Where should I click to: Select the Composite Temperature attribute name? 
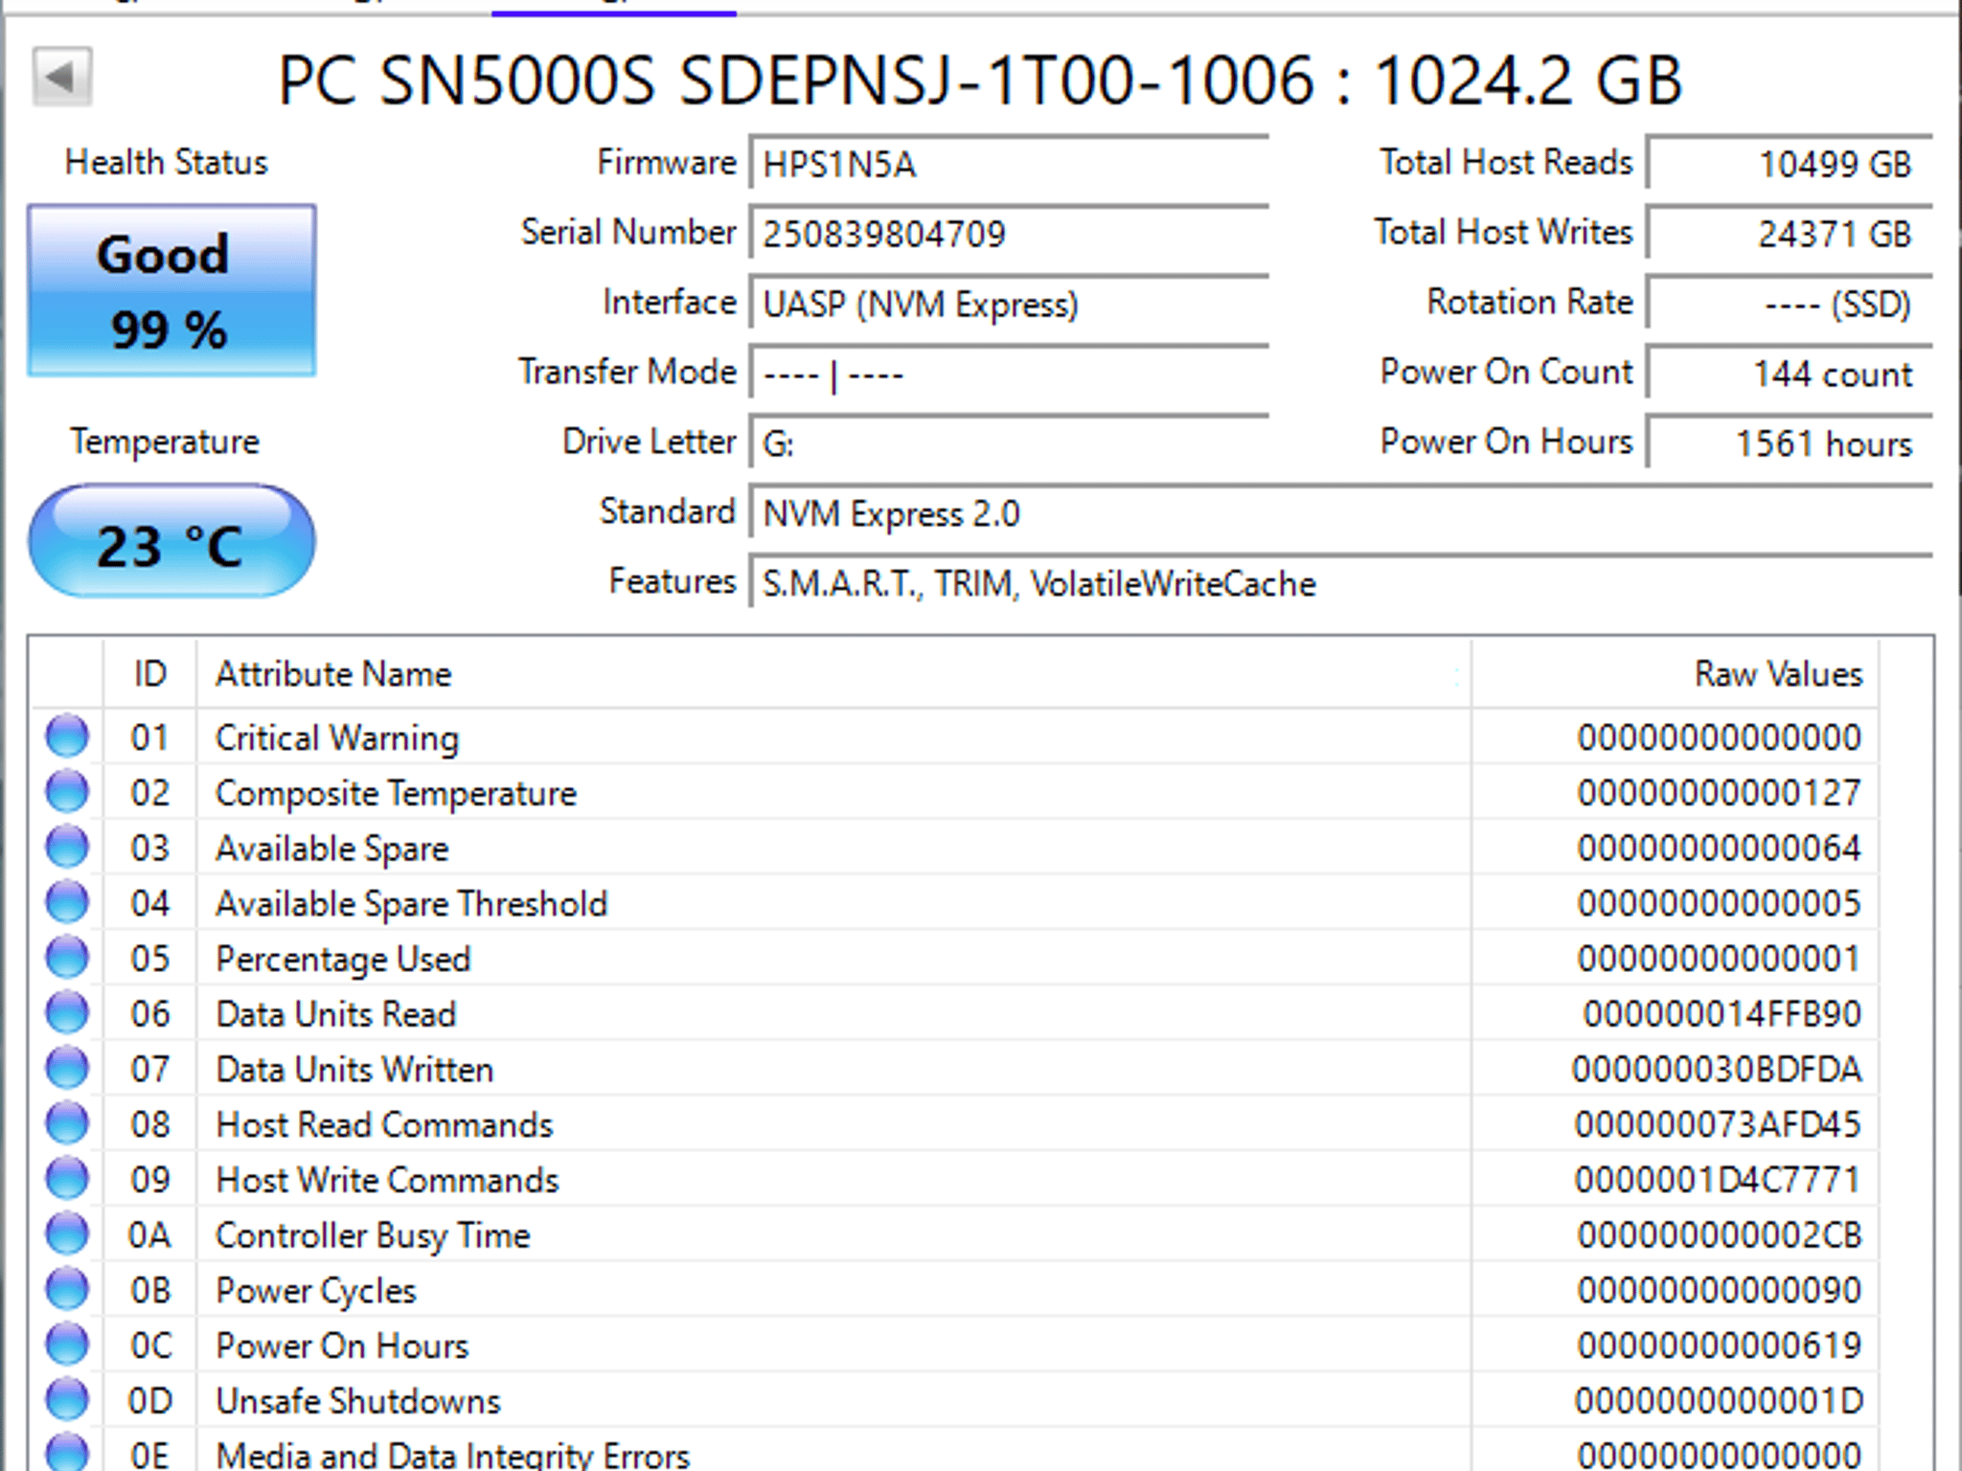tap(396, 794)
